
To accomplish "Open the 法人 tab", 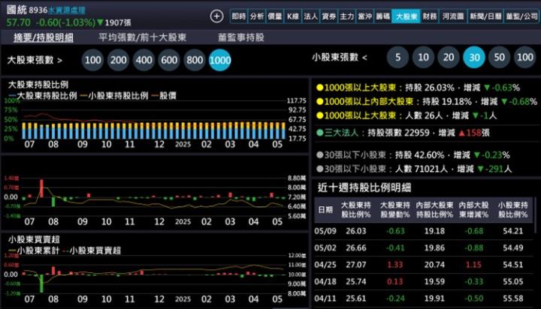I will coord(310,16).
